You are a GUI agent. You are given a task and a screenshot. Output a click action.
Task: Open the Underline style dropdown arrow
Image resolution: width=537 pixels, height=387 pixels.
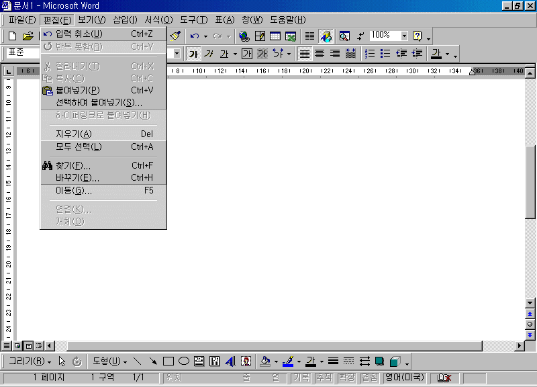(x=235, y=54)
